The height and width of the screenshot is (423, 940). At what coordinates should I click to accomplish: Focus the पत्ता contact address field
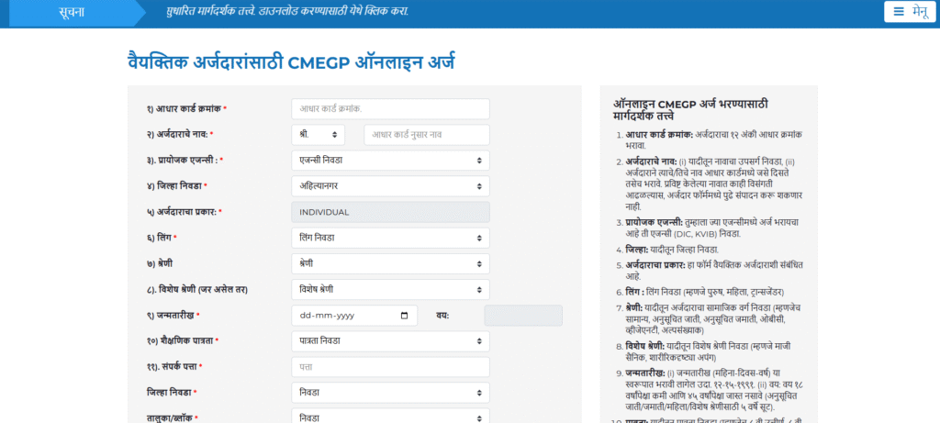[x=390, y=367]
